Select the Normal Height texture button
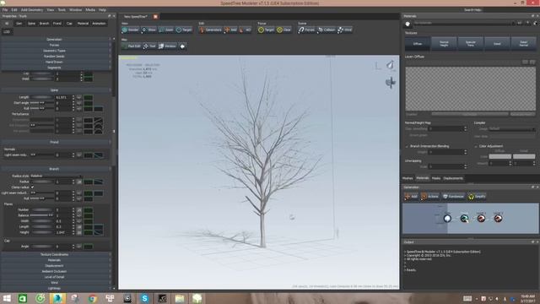Screen dimensions: 540x304 click(444, 44)
